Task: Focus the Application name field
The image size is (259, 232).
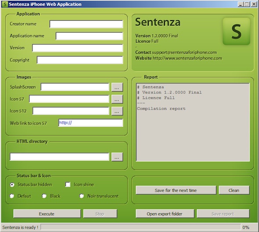Action: click(x=90, y=36)
